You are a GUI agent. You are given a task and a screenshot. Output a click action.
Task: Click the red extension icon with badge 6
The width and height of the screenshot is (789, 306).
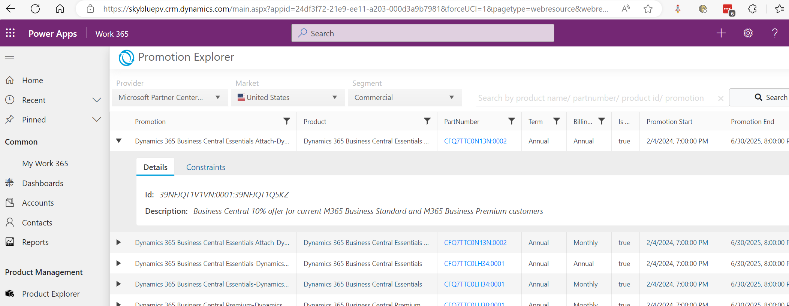pos(728,9)
